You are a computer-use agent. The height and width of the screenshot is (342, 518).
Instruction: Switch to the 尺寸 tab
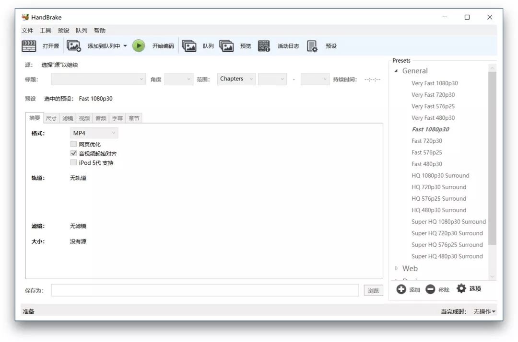(51, 118)
